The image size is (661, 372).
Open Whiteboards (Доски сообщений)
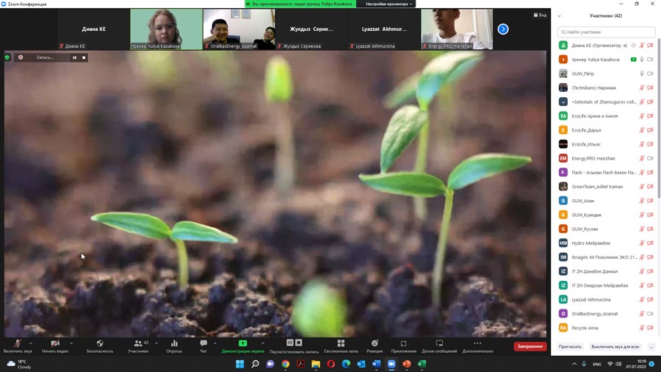439,344
